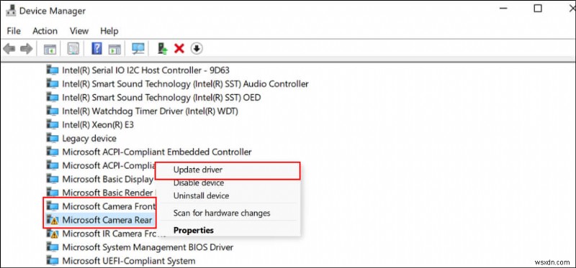Click the Show/Hide Console Tree toolbar icon
The width and height of the screenshot is (576, 268).
(x=50, y=48)
